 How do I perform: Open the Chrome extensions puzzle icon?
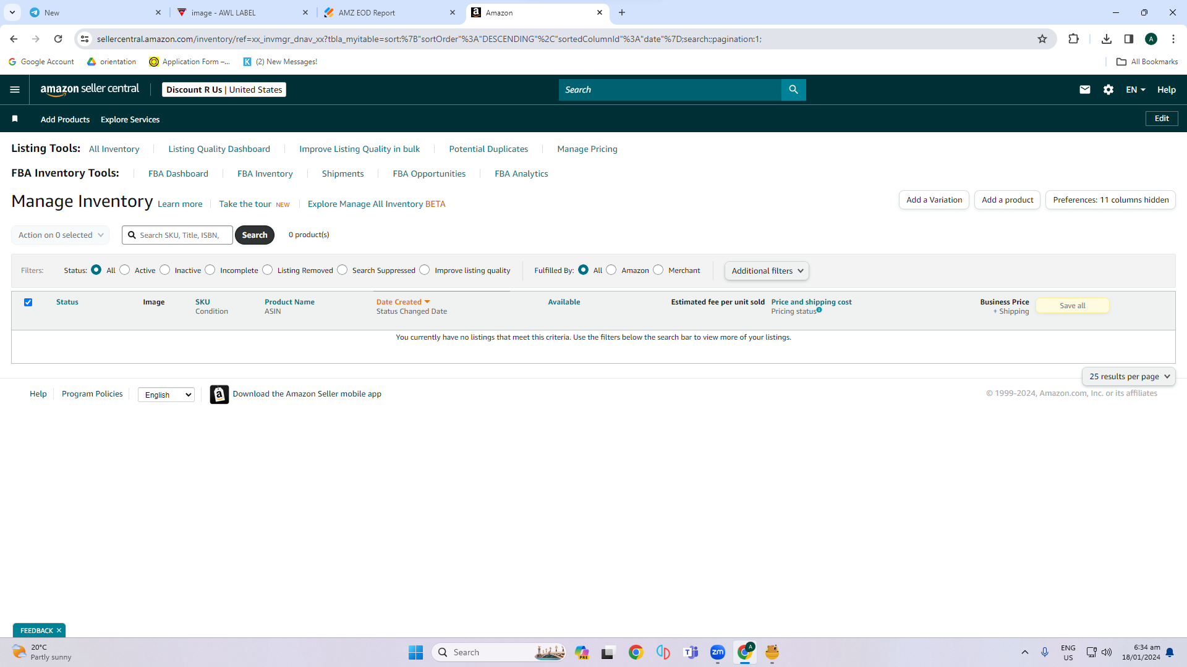(x=1073, y=39)
